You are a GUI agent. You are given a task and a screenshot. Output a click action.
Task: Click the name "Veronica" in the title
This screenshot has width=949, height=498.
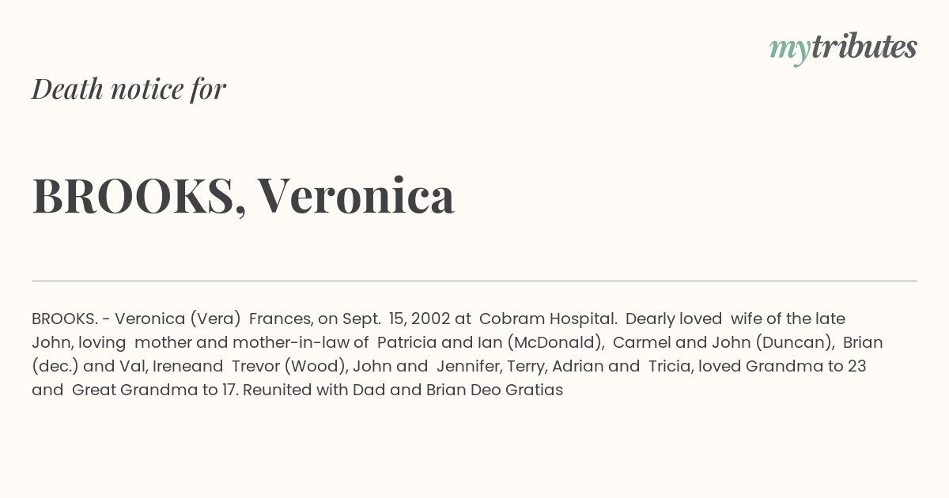click(356, 196)
